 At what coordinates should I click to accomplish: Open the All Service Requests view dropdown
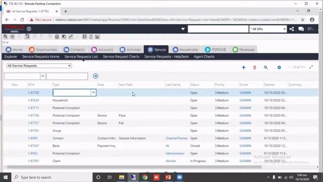coord(39,66)
